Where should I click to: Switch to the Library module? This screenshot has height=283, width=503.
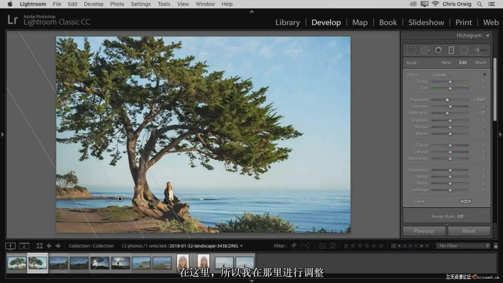(287, 23)
